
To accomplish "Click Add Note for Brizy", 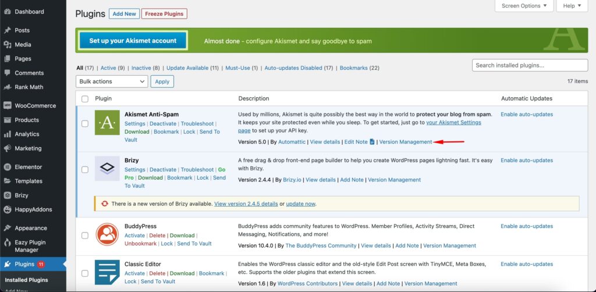I will click(352, 180).
